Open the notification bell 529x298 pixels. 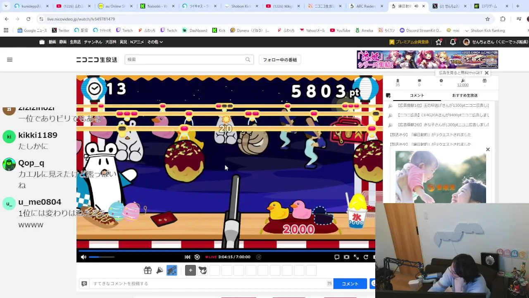point(453,42)
